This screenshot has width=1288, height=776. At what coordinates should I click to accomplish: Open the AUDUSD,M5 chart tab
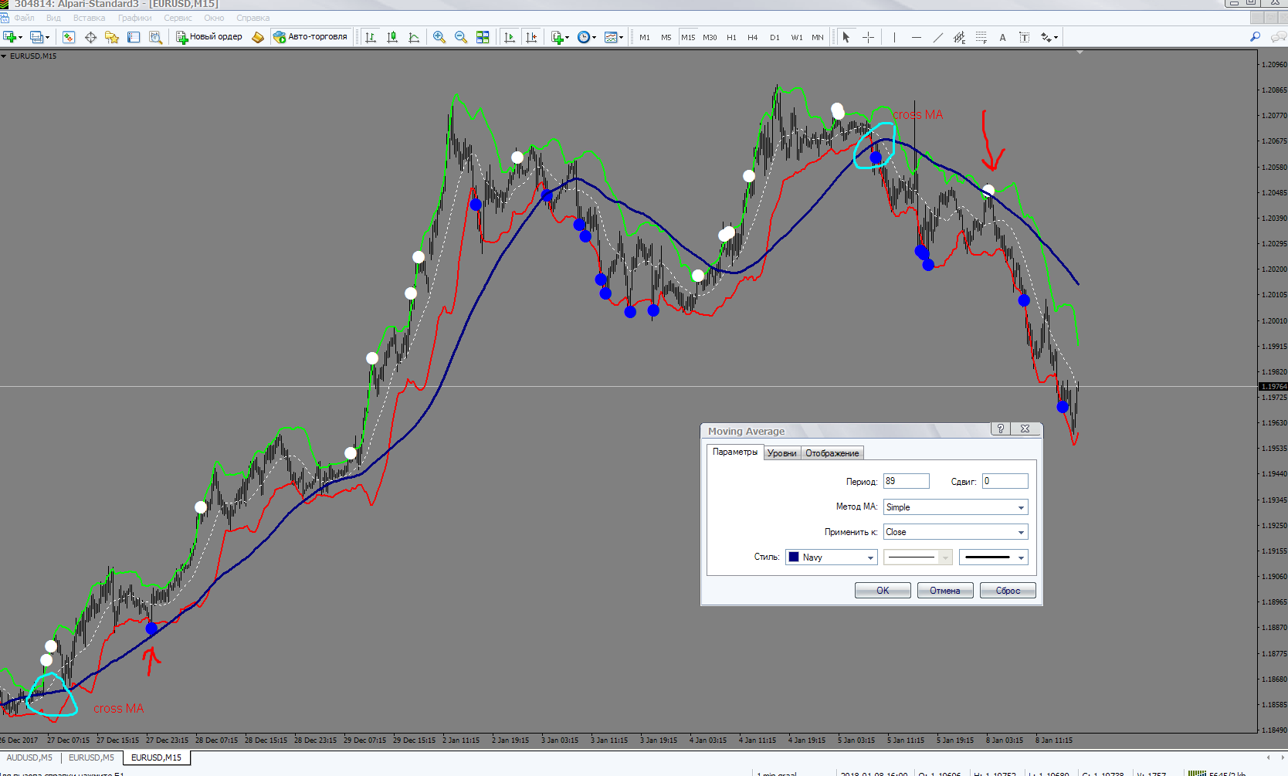point(30,757)
